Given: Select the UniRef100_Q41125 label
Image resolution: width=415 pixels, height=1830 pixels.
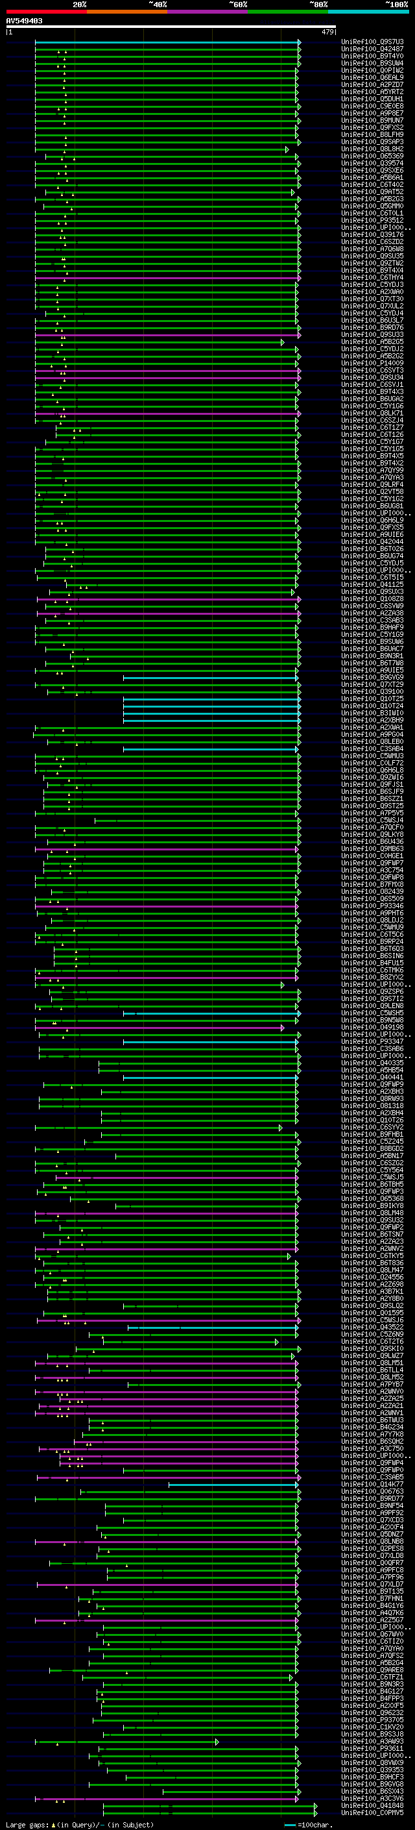Looking at the screenshot, I should (x=372, y=585).
